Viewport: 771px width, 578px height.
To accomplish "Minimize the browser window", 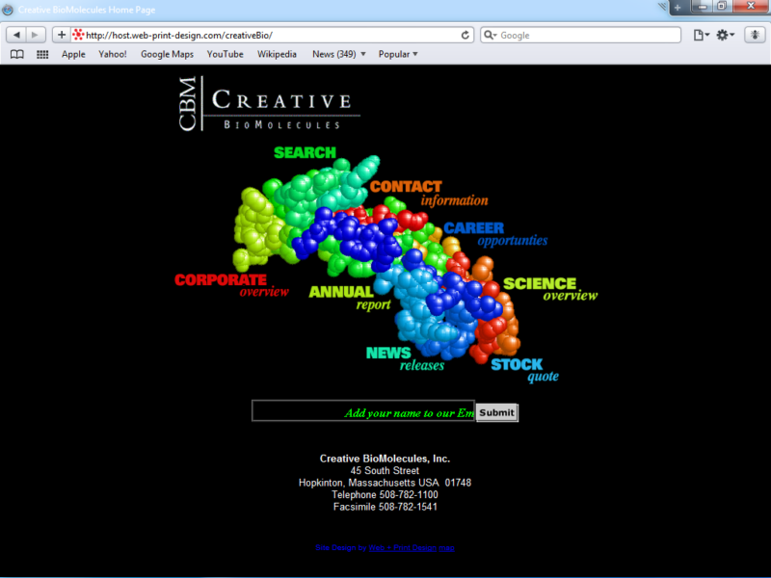I will click(x=703, y=7).
